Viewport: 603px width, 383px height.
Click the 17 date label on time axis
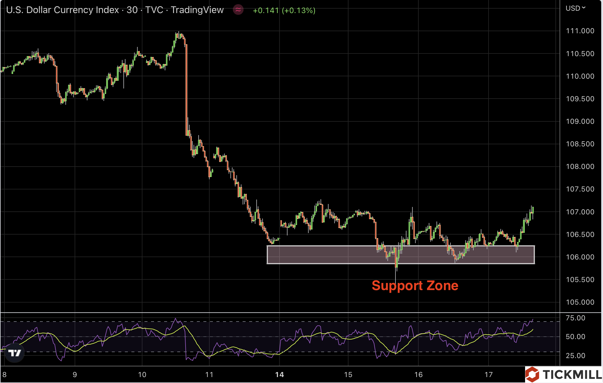489,375
